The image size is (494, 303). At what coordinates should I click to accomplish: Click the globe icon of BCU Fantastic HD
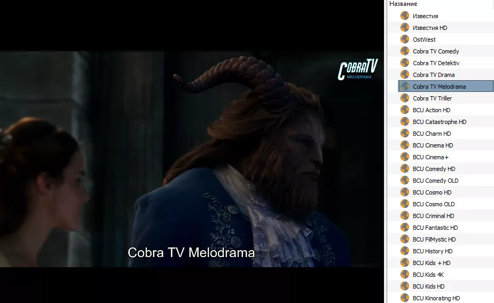point(404,228)
